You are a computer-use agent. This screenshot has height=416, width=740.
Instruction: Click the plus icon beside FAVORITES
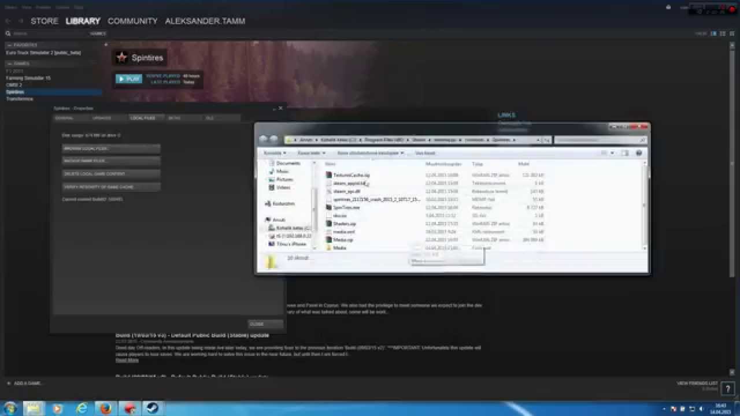pos(106,44)
